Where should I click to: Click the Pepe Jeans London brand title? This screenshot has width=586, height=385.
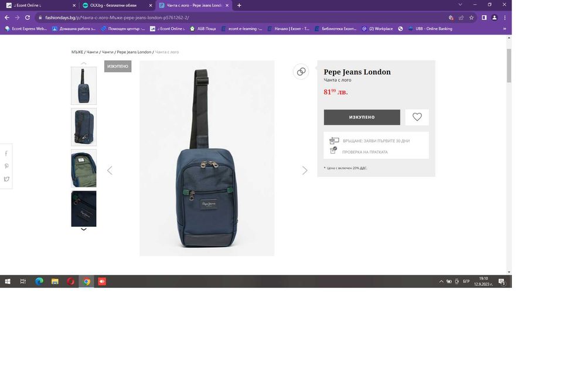pos(357,71)
